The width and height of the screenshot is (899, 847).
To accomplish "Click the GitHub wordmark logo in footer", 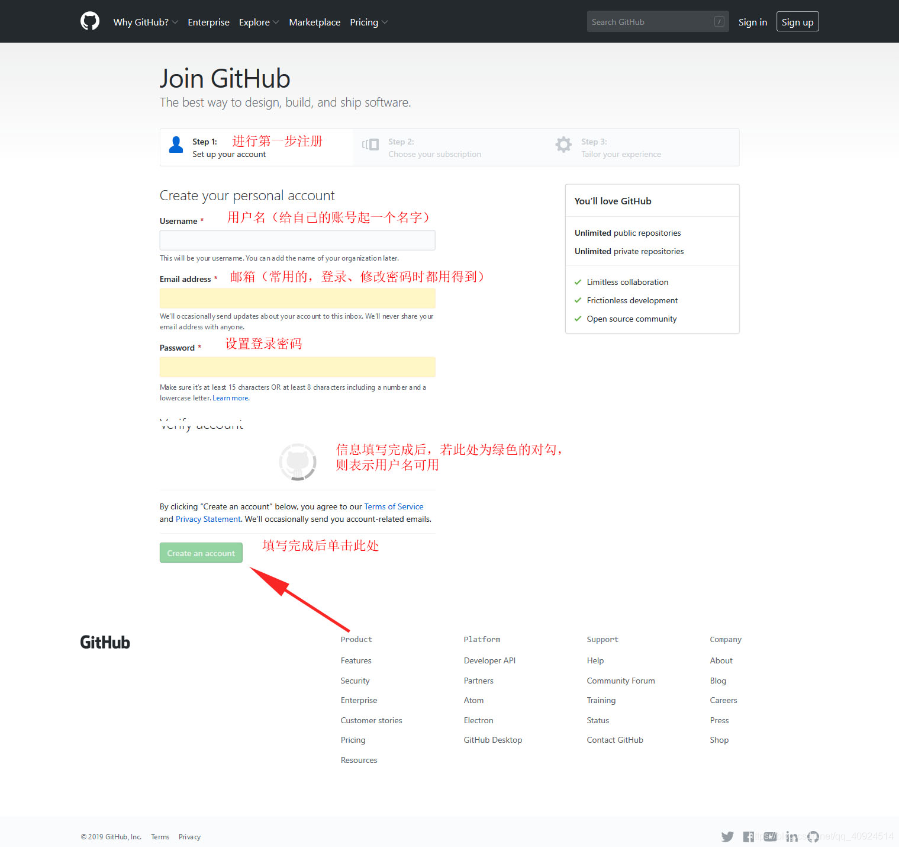I will tap(105, 642).
